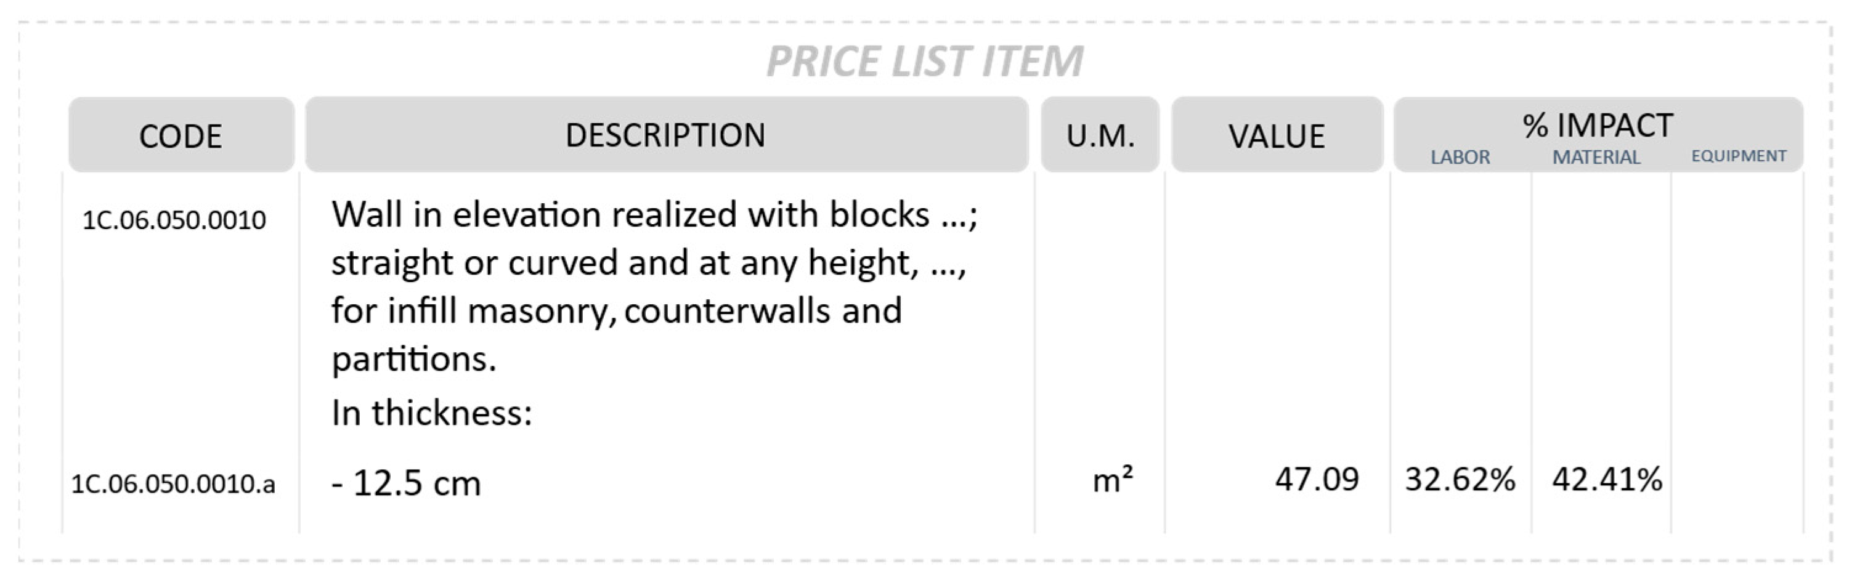Select parent code 1C.06.050.0010
This screenshot has height=585, width=1852.
[x=174, y=220]
